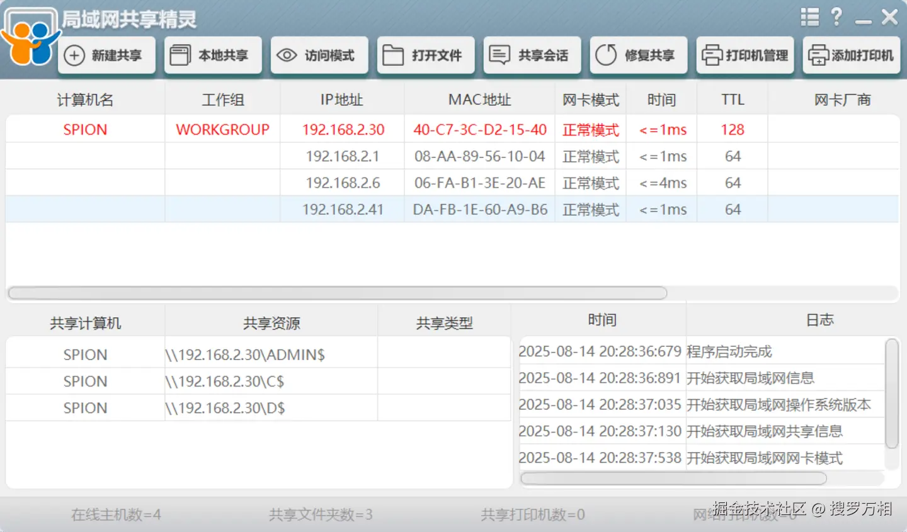Click the TTL column header
The image size is (907, 532).
pyautogui.click(x=733, y=99)
